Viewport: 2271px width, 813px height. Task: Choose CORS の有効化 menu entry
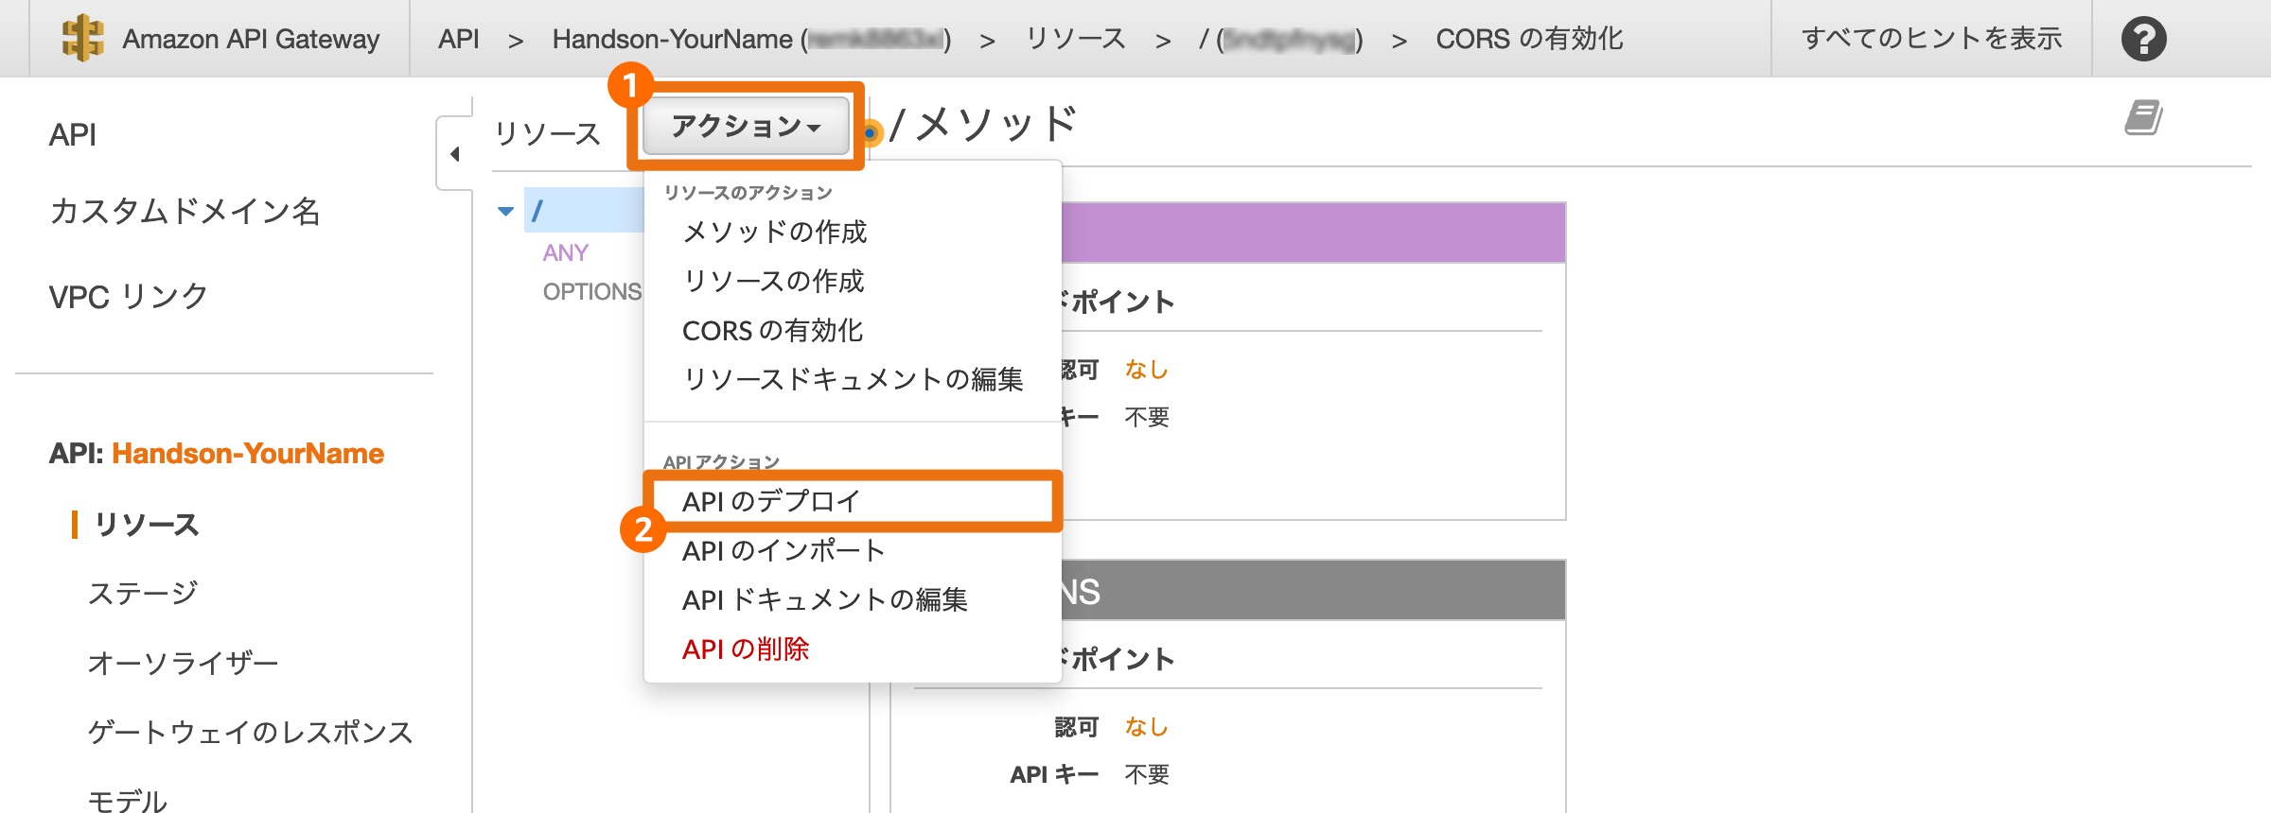772,330
